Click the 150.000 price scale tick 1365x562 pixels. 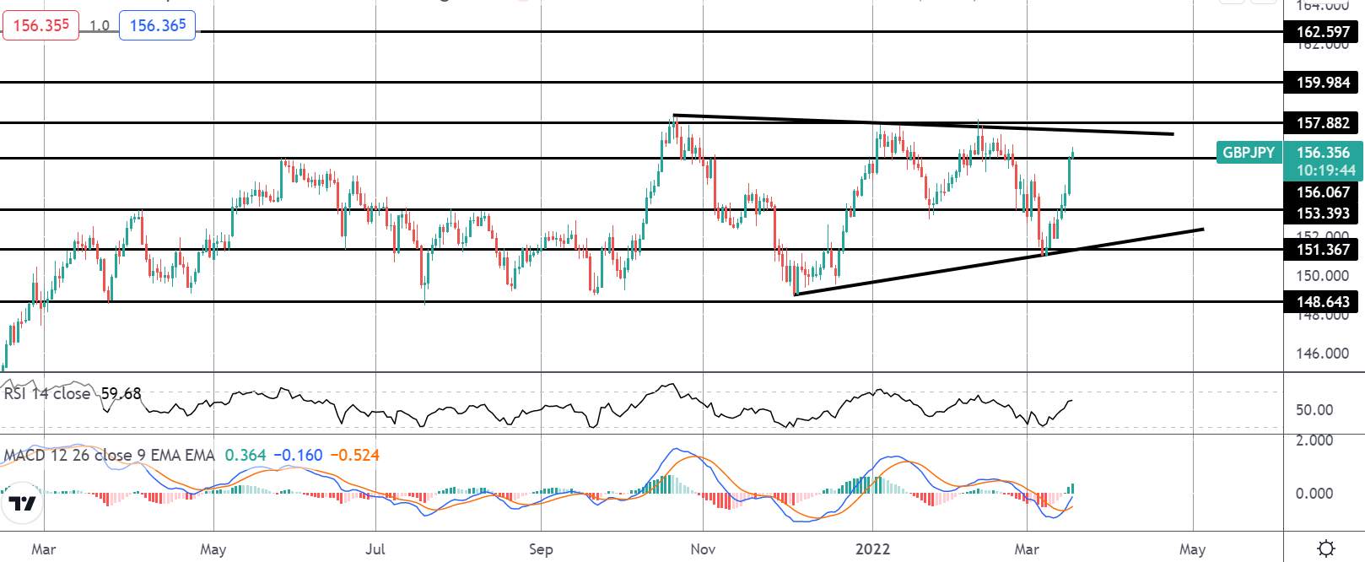[1322, 275]
